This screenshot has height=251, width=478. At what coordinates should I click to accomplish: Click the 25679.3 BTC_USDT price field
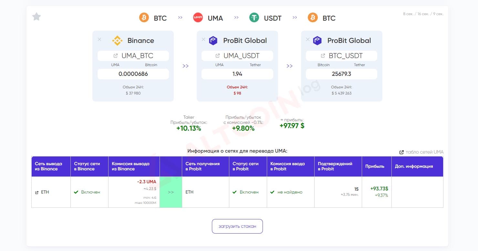point(341,74)
